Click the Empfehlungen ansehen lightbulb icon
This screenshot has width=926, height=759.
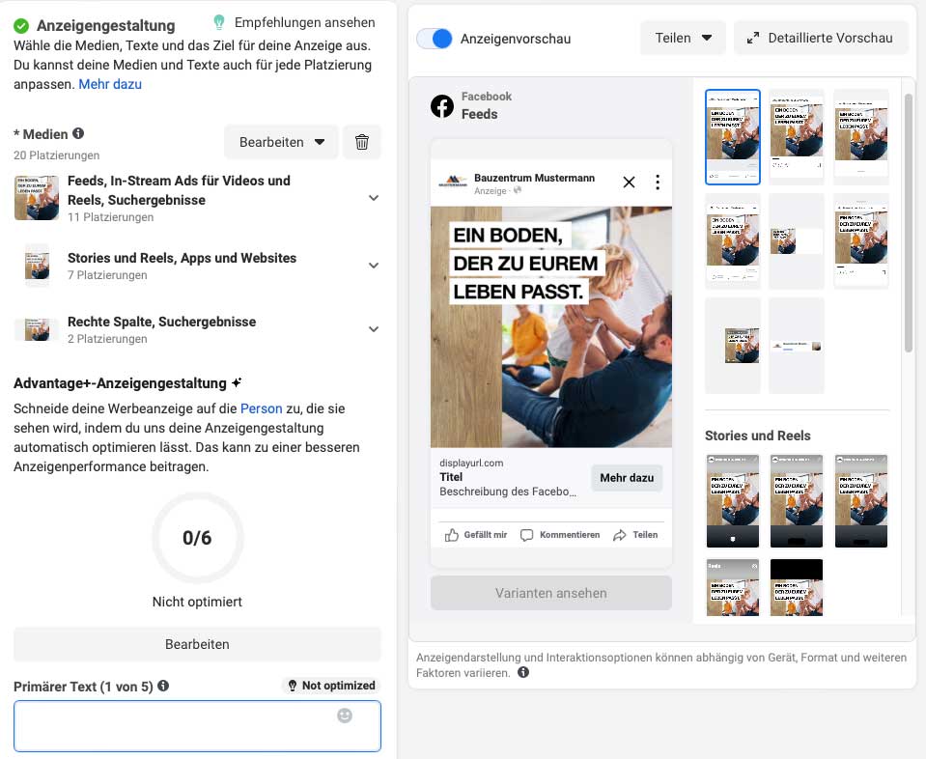click(221, 21)
